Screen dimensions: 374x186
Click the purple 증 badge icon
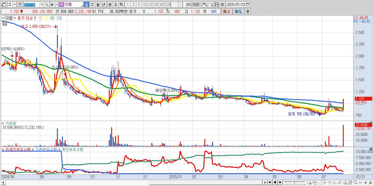[x=61, y=4]
